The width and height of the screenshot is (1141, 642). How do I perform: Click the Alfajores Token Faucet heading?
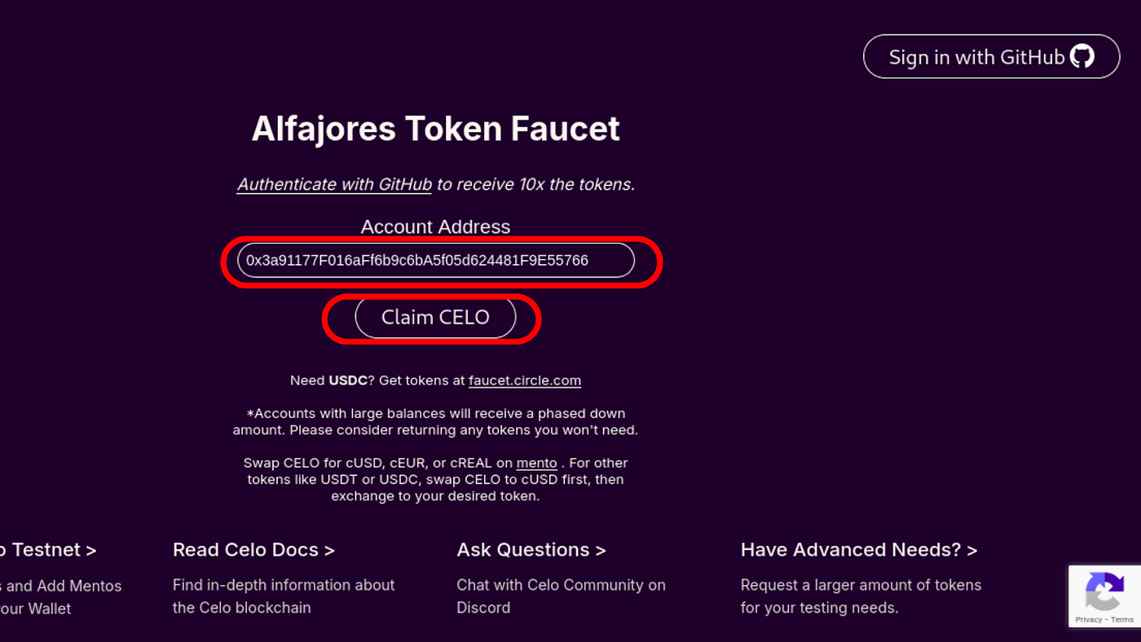pyautogui.click(x=435, y=128)
